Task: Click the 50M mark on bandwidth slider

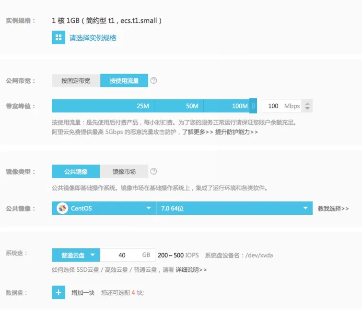Action: point(192,106)
